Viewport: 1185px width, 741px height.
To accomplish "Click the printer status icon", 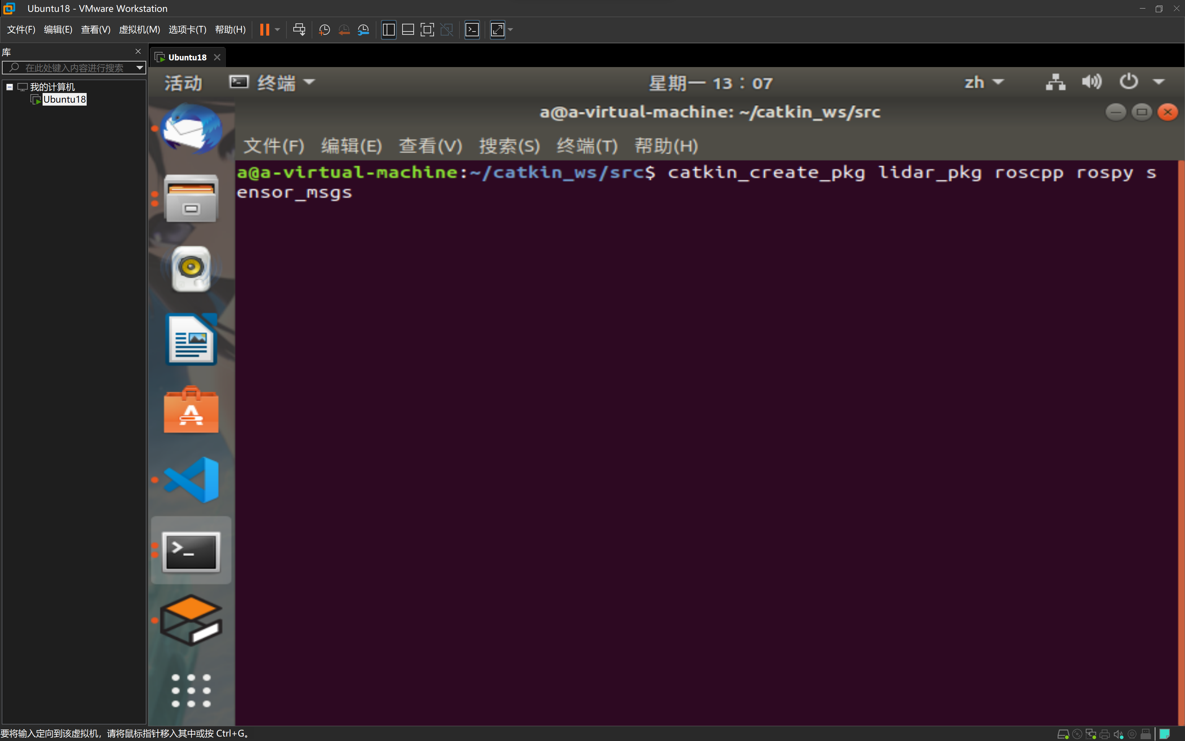I will pos(1105,734).
